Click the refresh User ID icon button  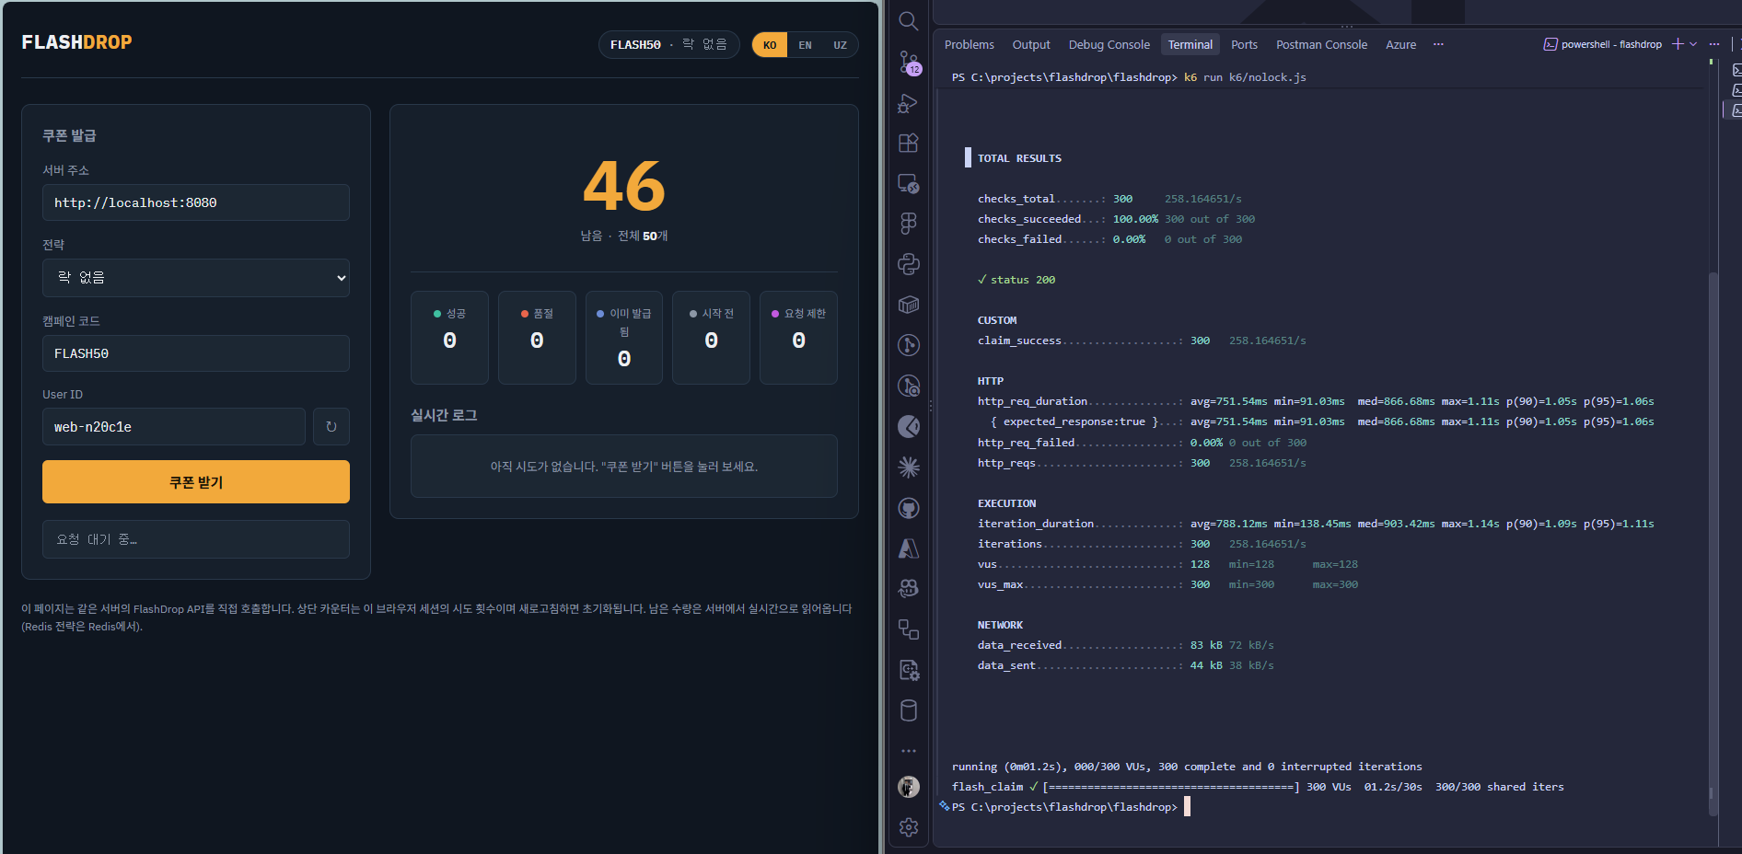331,427
